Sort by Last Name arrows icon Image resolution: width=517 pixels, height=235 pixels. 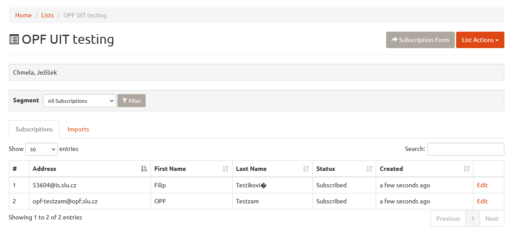point(306,169)
